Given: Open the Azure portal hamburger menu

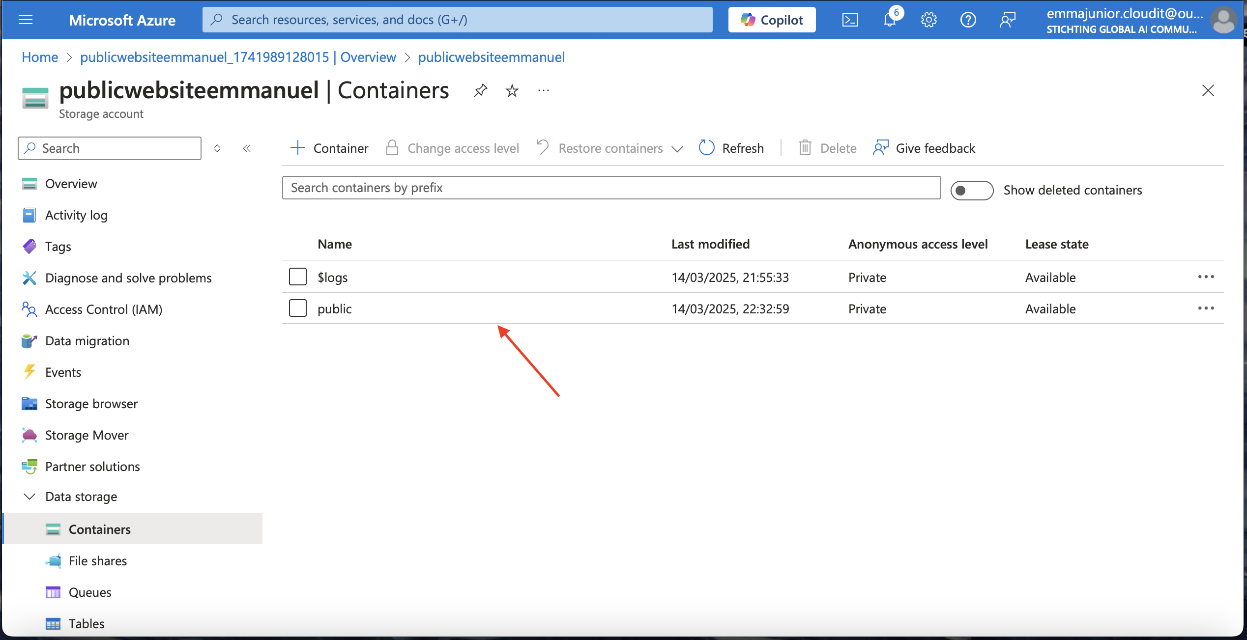Looking at the screenshot, I should point(25,20).
